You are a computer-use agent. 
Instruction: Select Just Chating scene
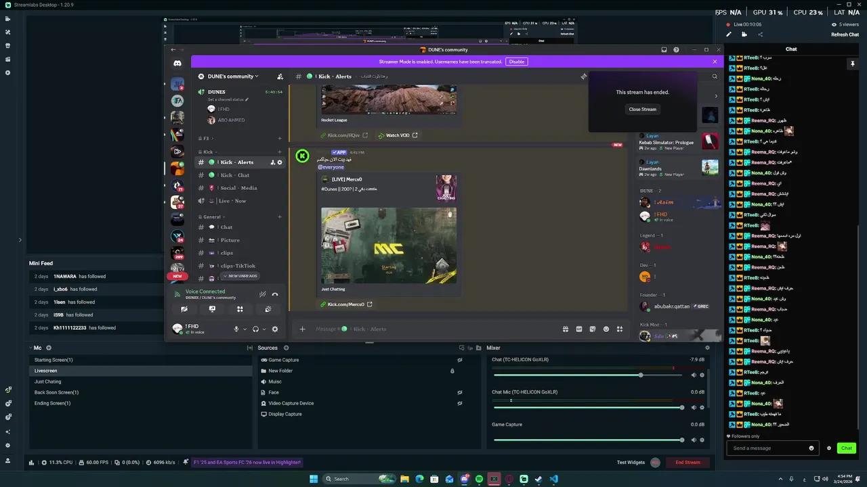coord(141,381)
